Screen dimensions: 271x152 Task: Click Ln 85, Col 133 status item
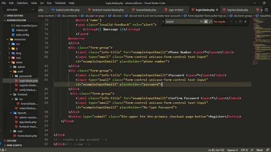[x=216, y=150]
